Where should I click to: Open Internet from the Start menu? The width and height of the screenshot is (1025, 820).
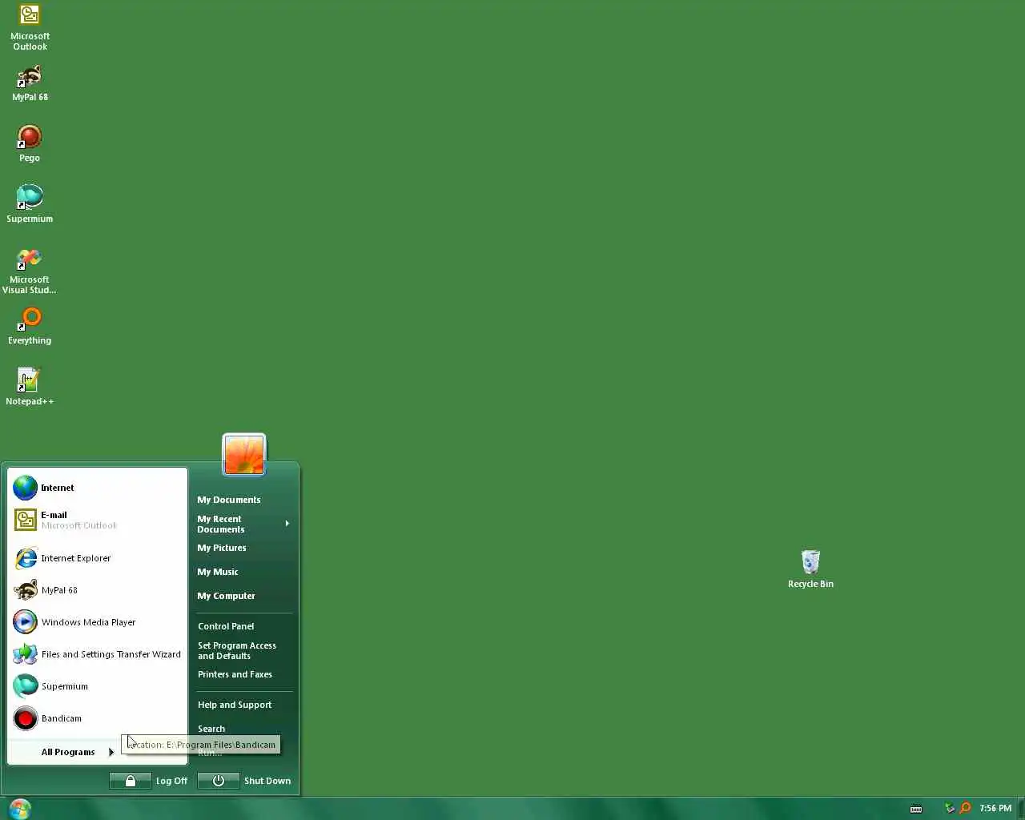click(x=98, y=488)
